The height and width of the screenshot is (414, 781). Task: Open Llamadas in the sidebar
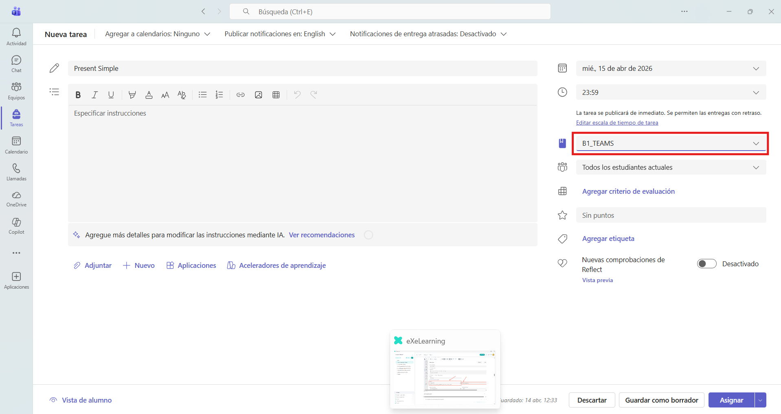pos(16,172)
